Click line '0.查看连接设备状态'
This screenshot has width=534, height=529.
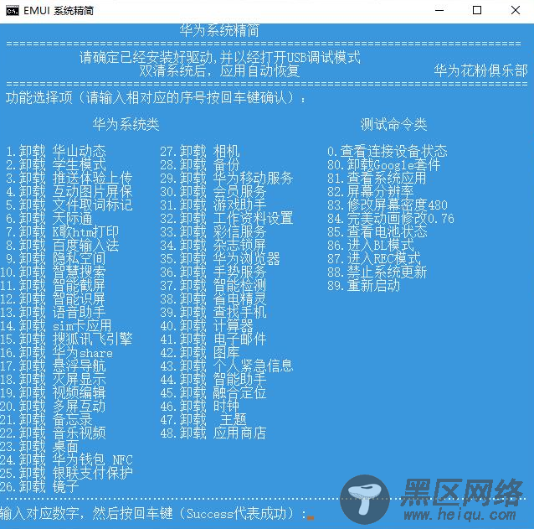pyautogui.click(x=388, y=152)
